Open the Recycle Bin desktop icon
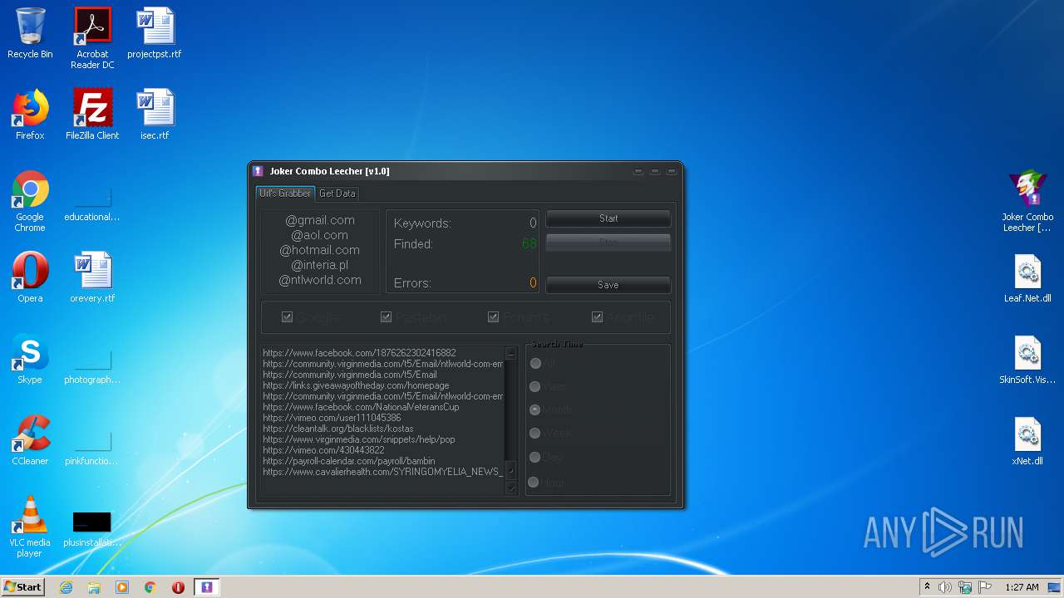 (x=30, y=33)
